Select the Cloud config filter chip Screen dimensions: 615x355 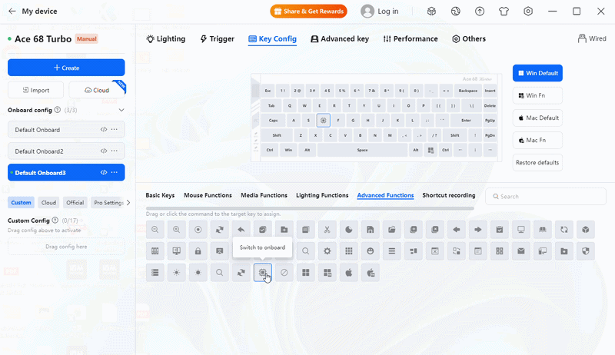(48, 203)
